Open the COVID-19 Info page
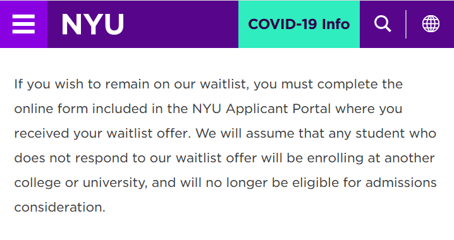The image size is (454, 240). pos(299,24)
